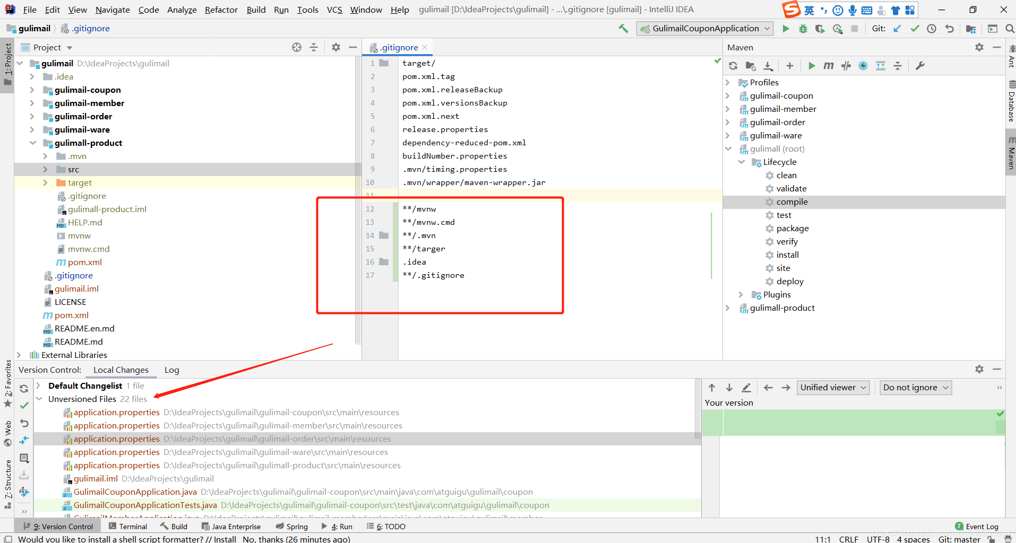
Task: Open the VCS menu
Action: tap(334, 10)
